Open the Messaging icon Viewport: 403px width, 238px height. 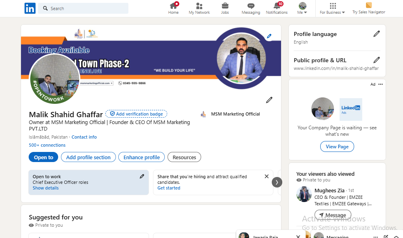point(251,6)
